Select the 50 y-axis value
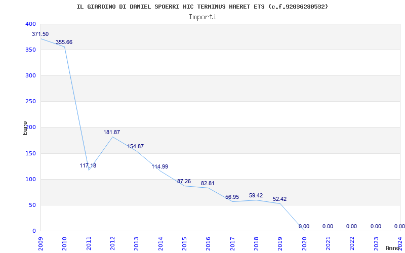 coord(32,205)
